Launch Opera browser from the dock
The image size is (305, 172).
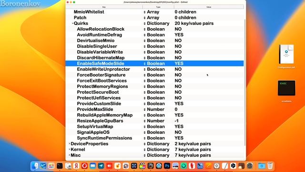[x=84, y=166]
